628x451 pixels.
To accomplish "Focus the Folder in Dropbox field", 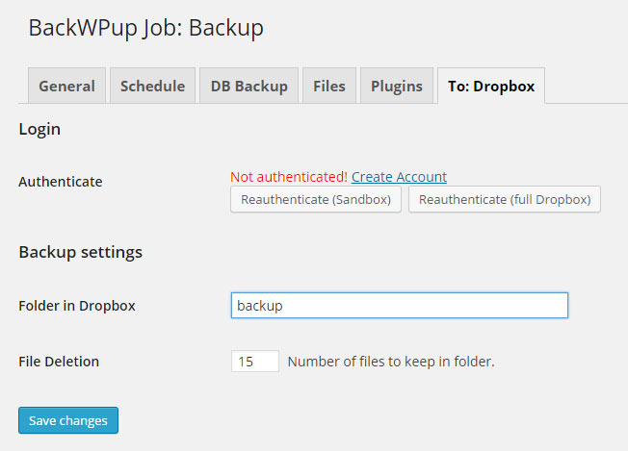I will [400, 306].
